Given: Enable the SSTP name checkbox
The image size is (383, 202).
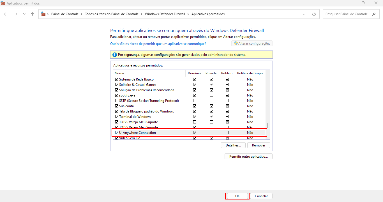Looking at the screenshot, I should (117, 101).
